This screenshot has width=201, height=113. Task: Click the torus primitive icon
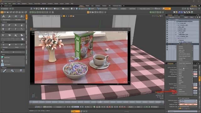point(3,29)
